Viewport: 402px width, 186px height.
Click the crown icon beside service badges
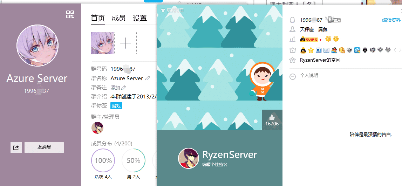(293, 50)
